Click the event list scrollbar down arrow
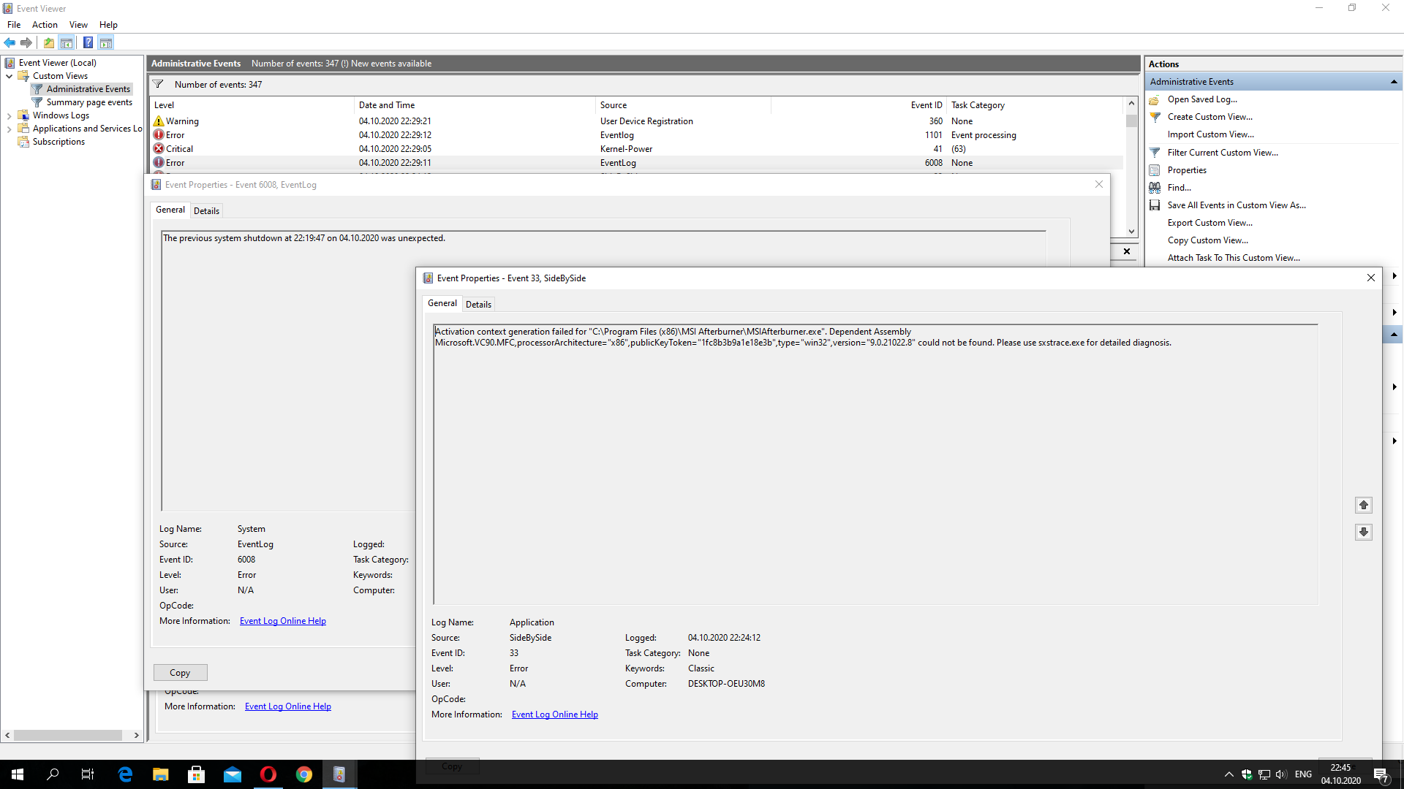The width and height of the screenshot is (1404, 789). (x=1131, y=232)
